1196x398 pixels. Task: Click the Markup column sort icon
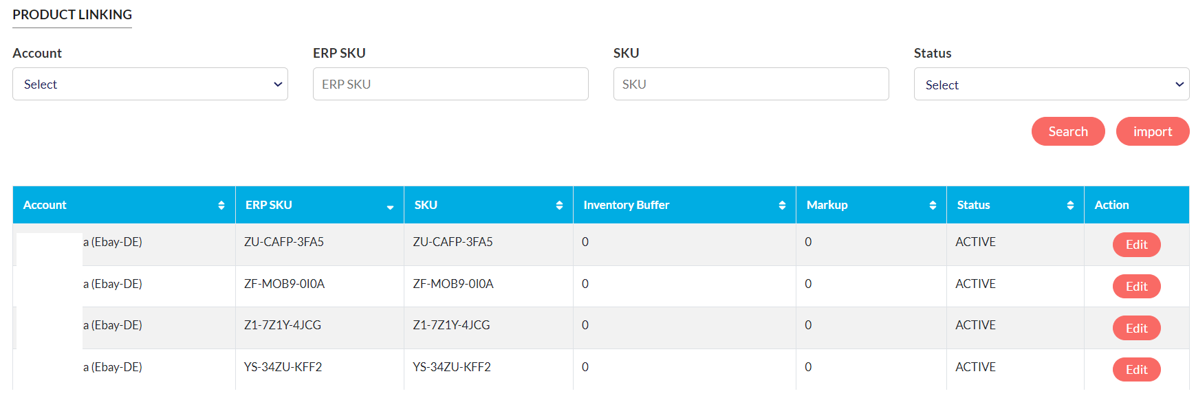pos(933,206)
